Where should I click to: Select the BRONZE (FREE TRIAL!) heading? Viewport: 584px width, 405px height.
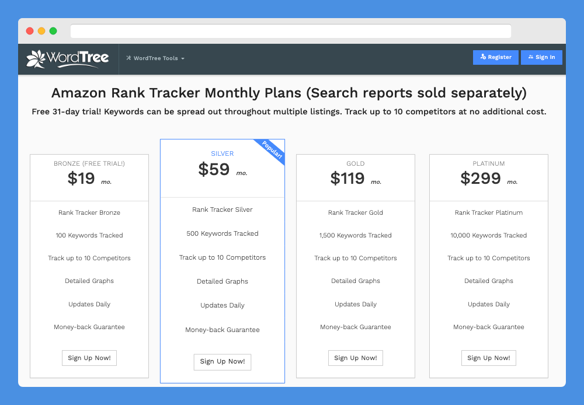tap(89, 163)
